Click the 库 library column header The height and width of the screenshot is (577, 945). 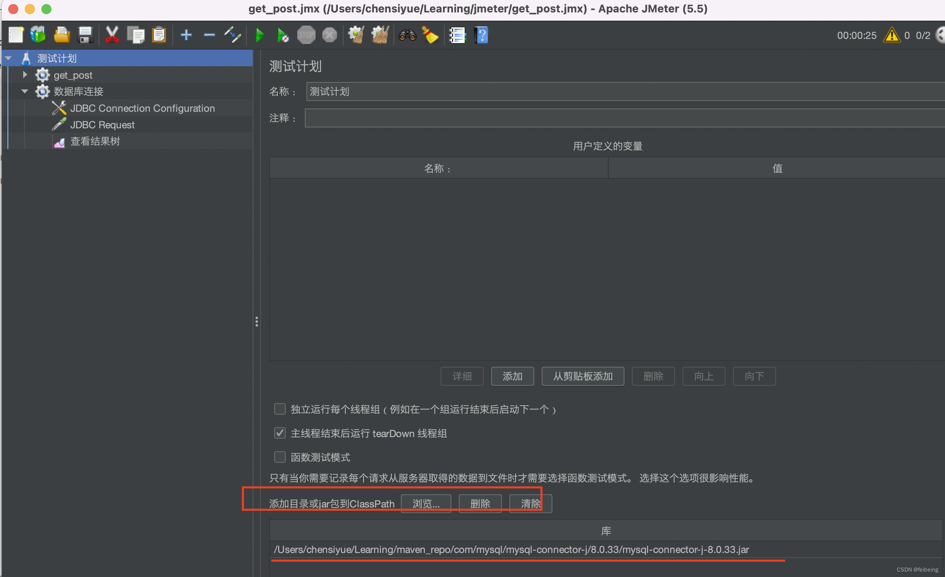(606, 531)
